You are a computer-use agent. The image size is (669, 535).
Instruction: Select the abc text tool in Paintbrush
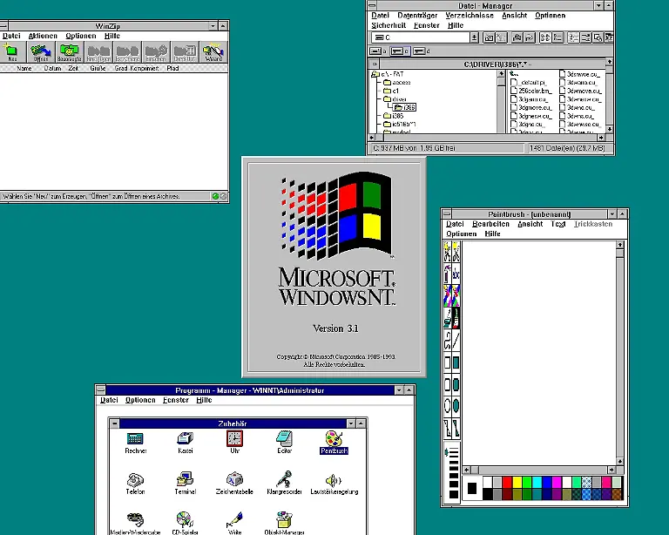click(456, 274)
